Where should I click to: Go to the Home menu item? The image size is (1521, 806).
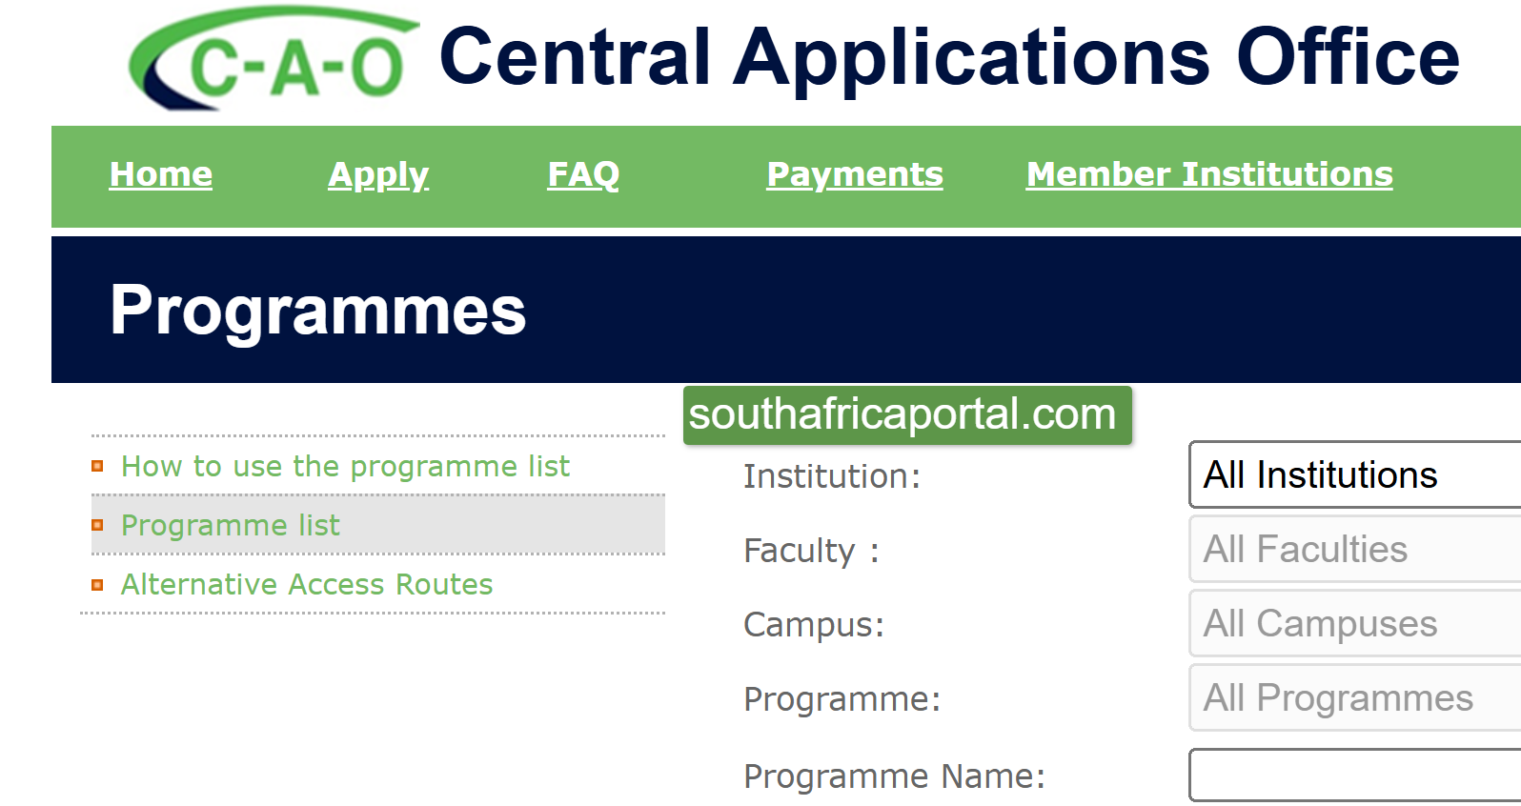tap(160, 174)
